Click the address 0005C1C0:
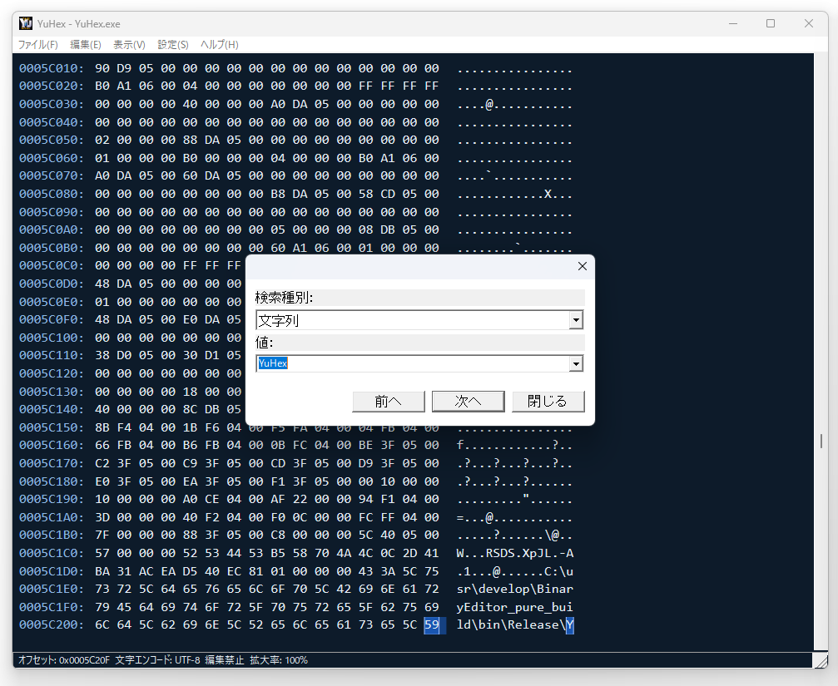The image size is (838, 686). [52, 554]
